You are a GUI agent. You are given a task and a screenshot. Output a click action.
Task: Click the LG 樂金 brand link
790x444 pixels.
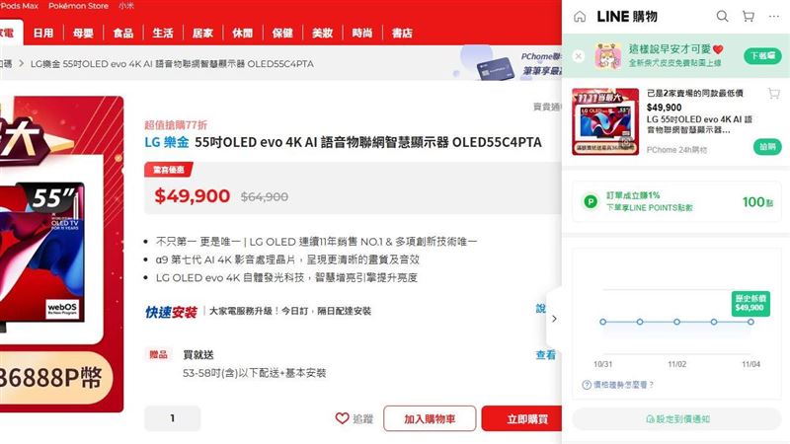(x=167, y=142)
